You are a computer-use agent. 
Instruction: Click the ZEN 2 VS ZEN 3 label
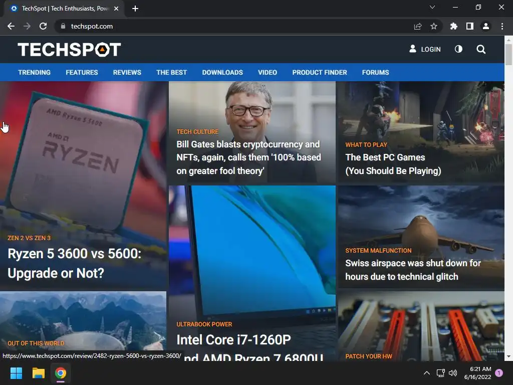coord(29,238)
